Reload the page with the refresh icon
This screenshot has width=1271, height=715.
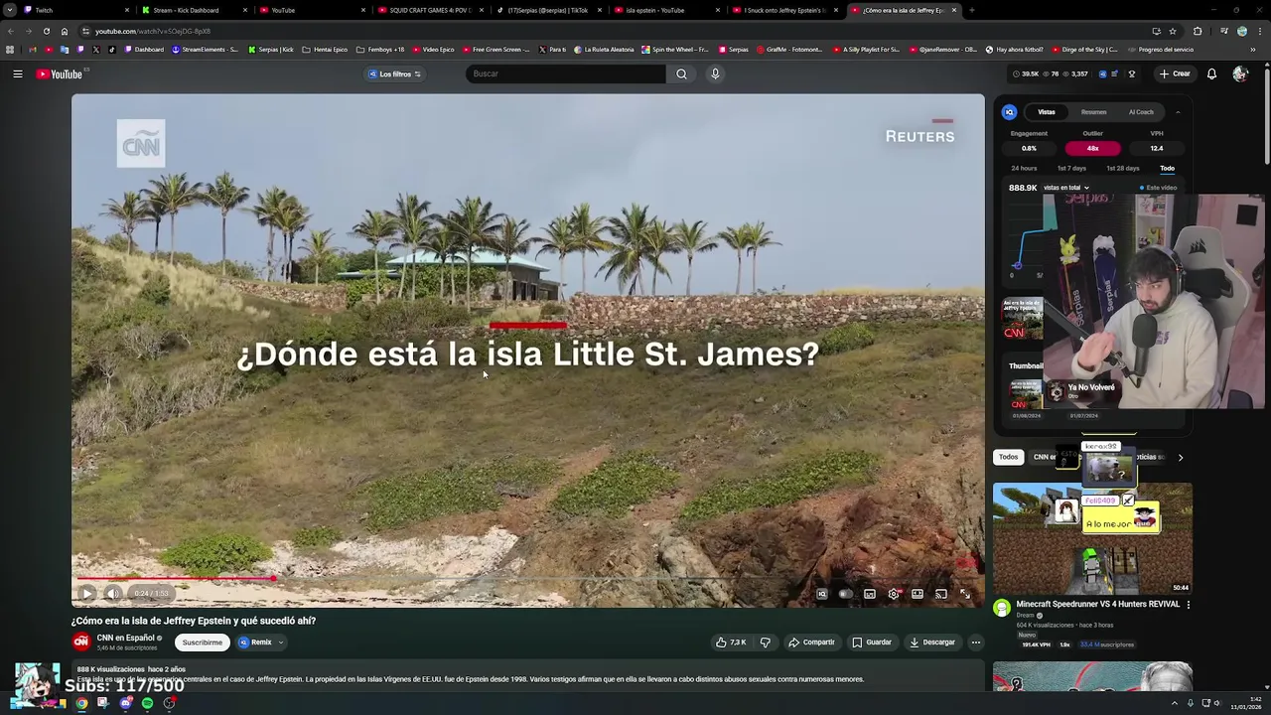pos(47,31)
